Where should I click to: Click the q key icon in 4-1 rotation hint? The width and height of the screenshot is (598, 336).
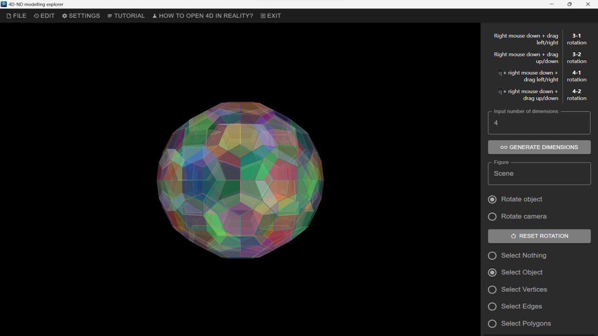pos(500,73)
